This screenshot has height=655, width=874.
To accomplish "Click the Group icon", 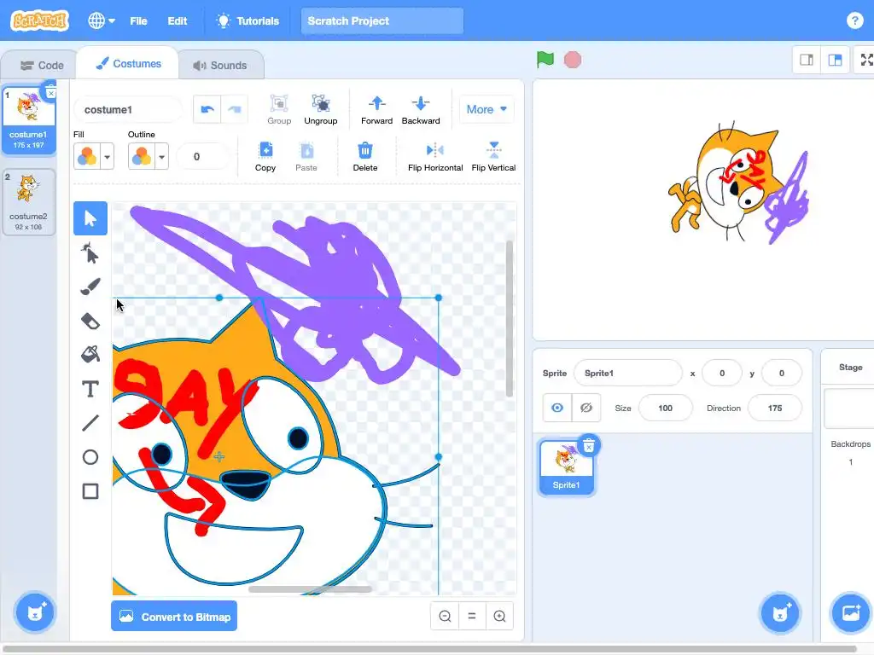I will tap(279, 110).
